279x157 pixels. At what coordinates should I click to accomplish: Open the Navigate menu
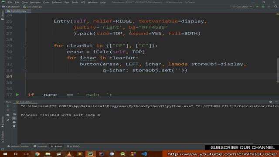click(x=35, y=2)
